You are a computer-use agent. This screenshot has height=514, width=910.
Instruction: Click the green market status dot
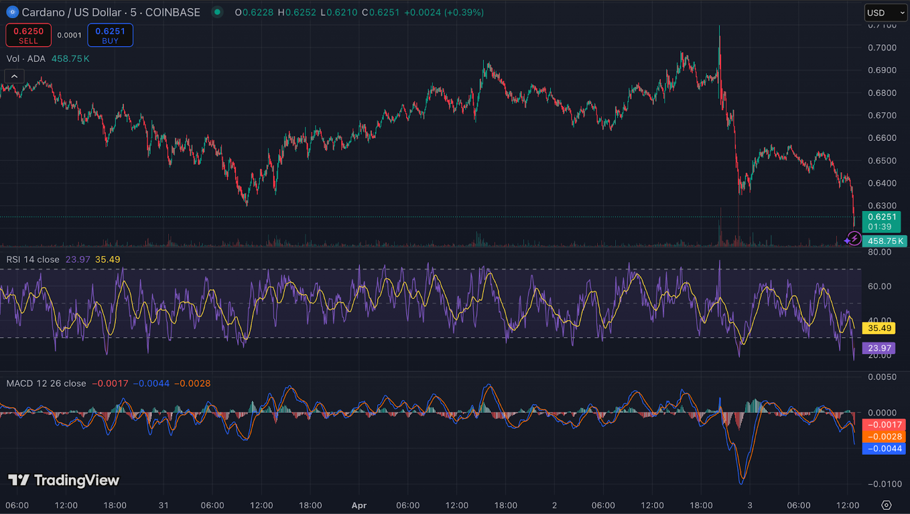point(217,12)
